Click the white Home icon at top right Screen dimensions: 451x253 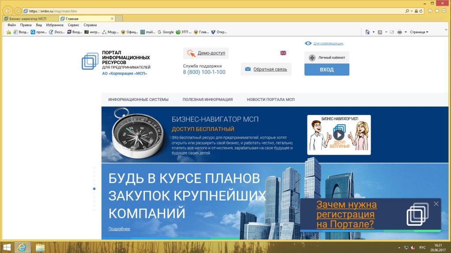(430, 11)
